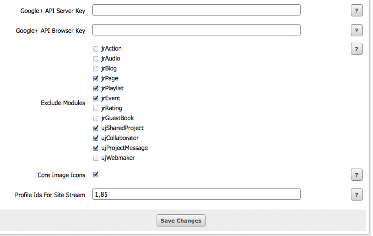Focus the Google+ API Server Key field
Screen dimensions: 373x236
(196, 10)
